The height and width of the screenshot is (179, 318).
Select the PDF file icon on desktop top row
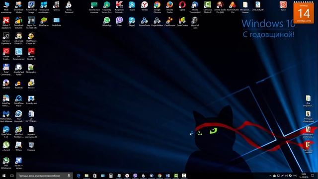point(258,6)
